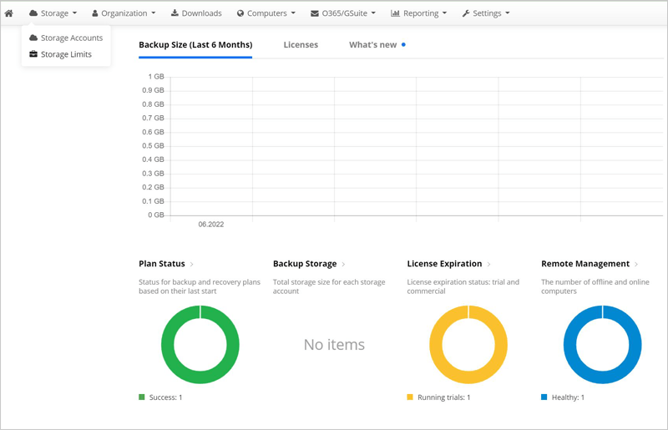Click the Organization person icon

pyautogui.click(x=95, y=13)
